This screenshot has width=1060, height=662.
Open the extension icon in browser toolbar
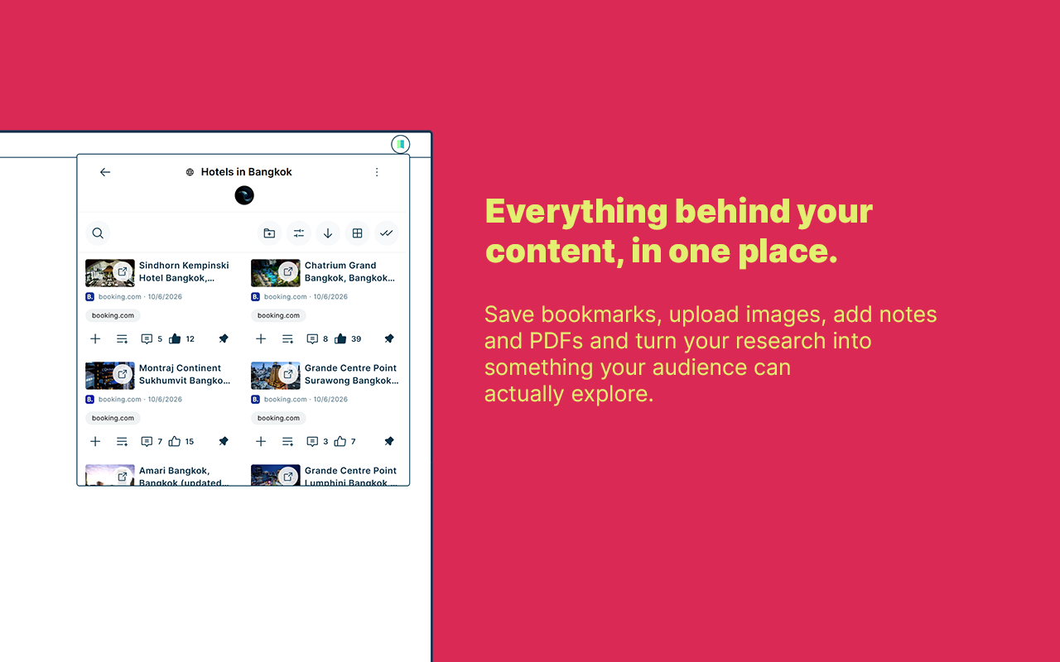401,145
